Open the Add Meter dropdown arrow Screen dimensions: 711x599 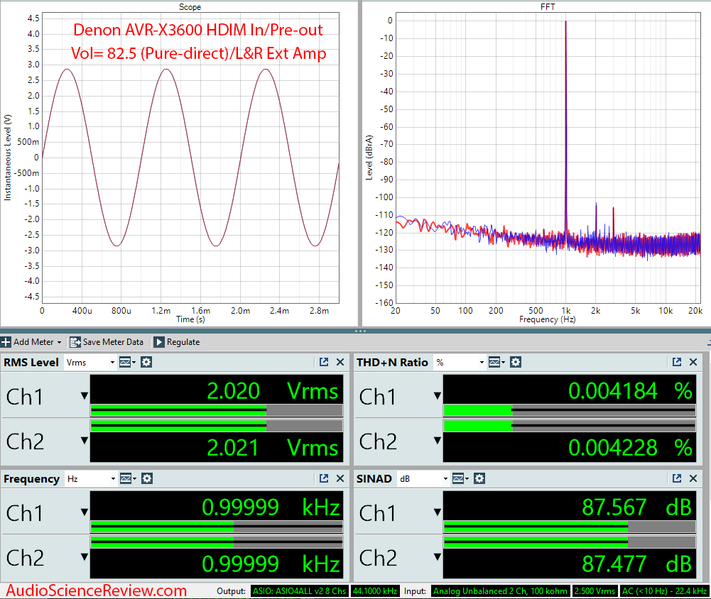coord(59,343)
